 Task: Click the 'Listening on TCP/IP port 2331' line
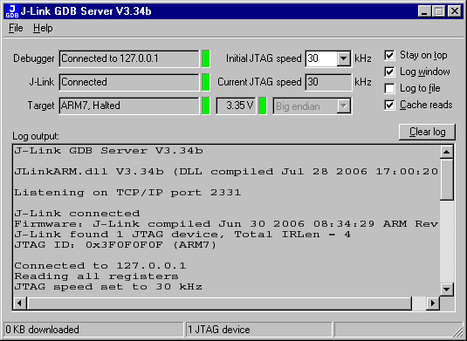pos(127,193)
